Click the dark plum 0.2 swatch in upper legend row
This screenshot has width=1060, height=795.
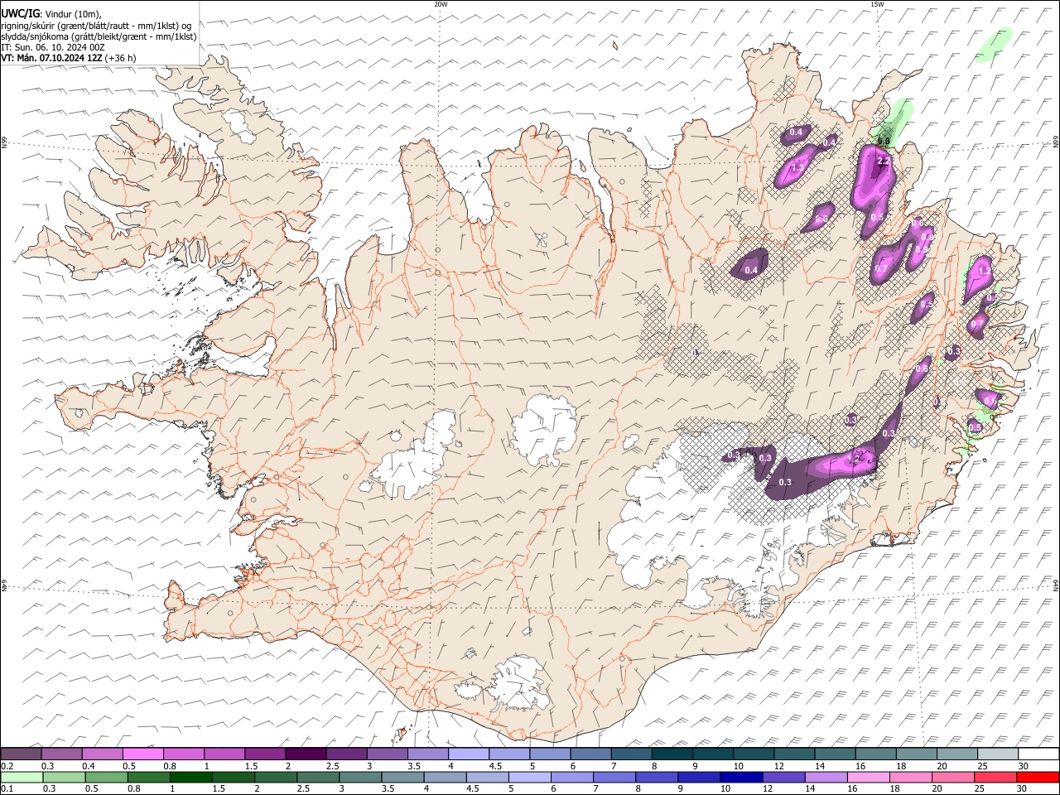[x=22, y=754]
